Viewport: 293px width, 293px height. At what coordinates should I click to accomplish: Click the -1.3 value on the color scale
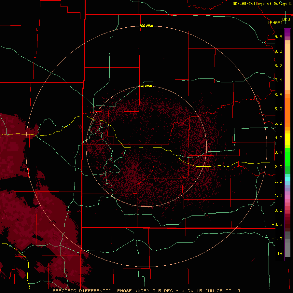pyautogui.click(x=277, y=239)
